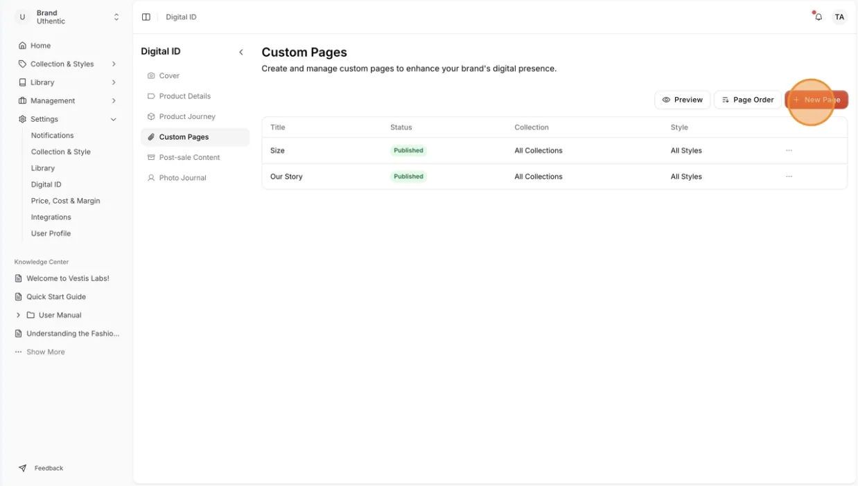Click Published badge in Our Story row
Screen dimensions: 858x486
point(408,177)
